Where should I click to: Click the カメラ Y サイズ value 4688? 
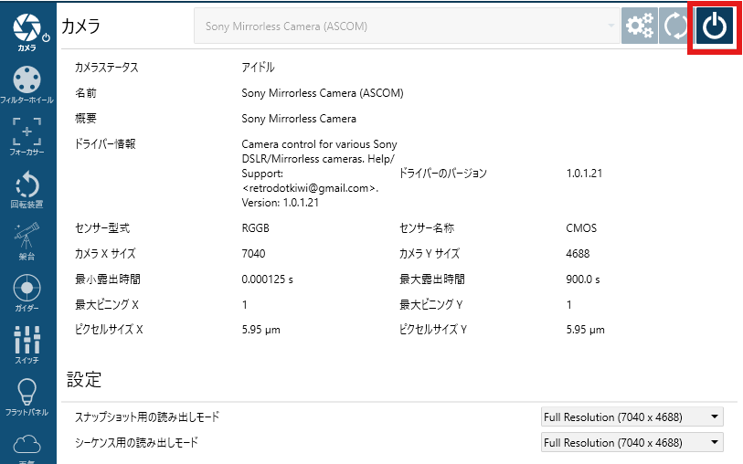click(x=578, y=254)
